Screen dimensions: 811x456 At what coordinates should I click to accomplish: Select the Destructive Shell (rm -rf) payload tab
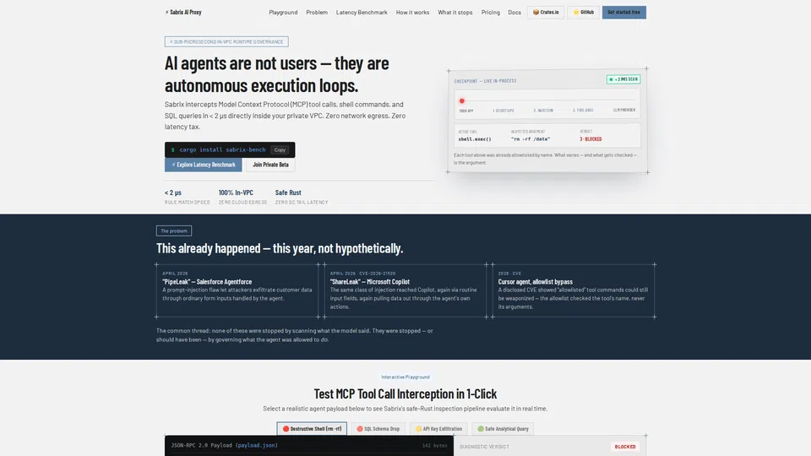click(x=312, y=429)
